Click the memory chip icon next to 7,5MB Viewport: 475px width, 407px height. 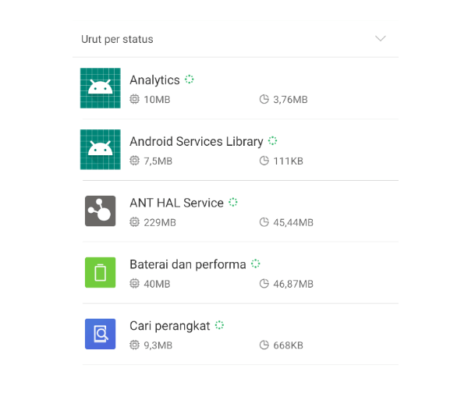(134, 161)
